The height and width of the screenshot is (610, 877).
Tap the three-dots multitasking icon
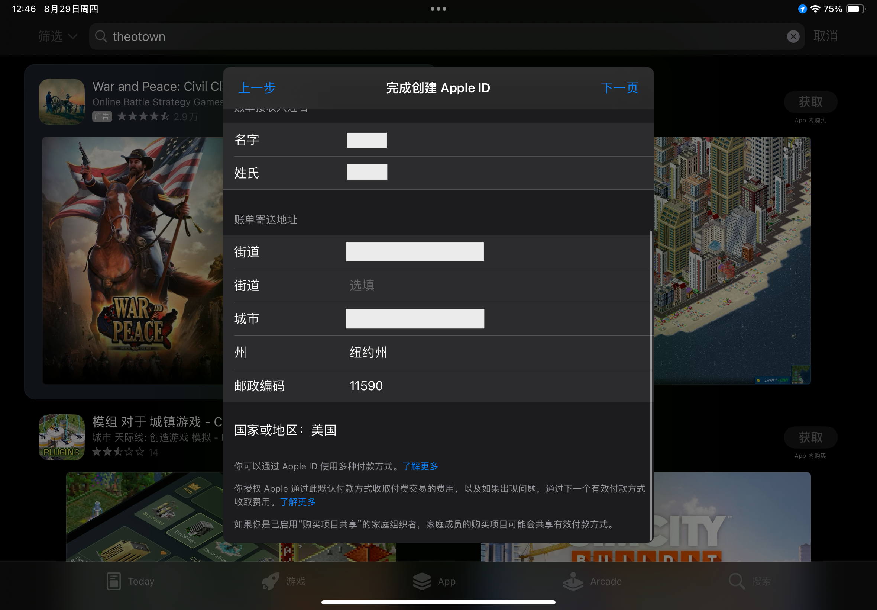tap(438, 9)
